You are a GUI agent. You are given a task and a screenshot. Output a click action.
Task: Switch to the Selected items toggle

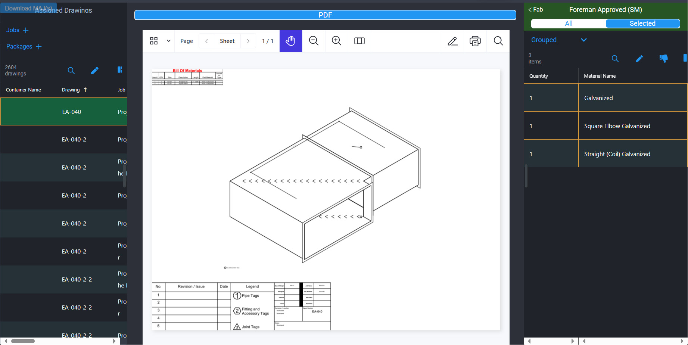click(642, 24)
